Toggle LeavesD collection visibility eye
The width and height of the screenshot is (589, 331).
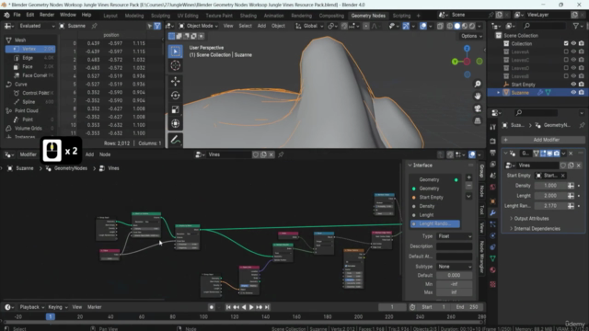click(573, 68)
